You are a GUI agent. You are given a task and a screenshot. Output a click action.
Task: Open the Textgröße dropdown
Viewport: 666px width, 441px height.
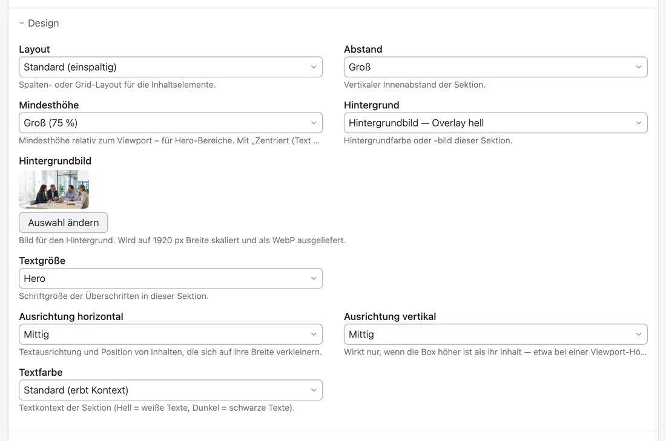click(171, 278)
